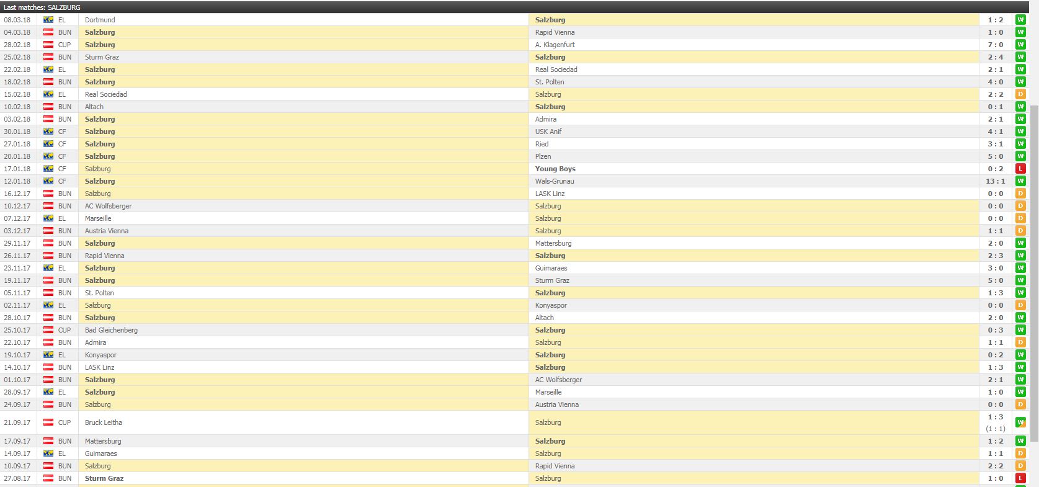
Task: Open the Bruck Leitha team link
Action: tap(104, 422)
